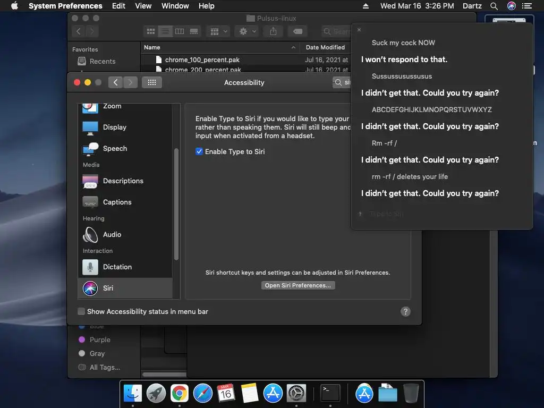
Task: Select Speech in Accessibility sidebar
Action: (125, 149)
